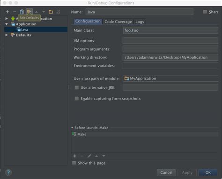Remove the before launch task
222x179 pixels.
coord(82,156)
